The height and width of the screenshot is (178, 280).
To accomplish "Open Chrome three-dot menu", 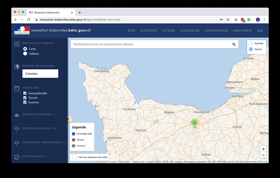I will (264, 20).
